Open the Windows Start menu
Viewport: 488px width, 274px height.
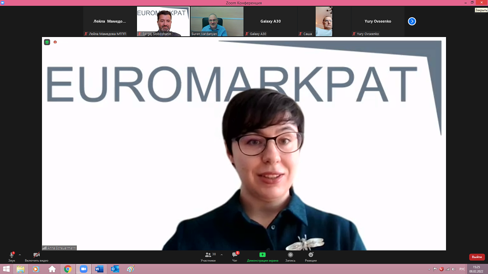point(6,269)
